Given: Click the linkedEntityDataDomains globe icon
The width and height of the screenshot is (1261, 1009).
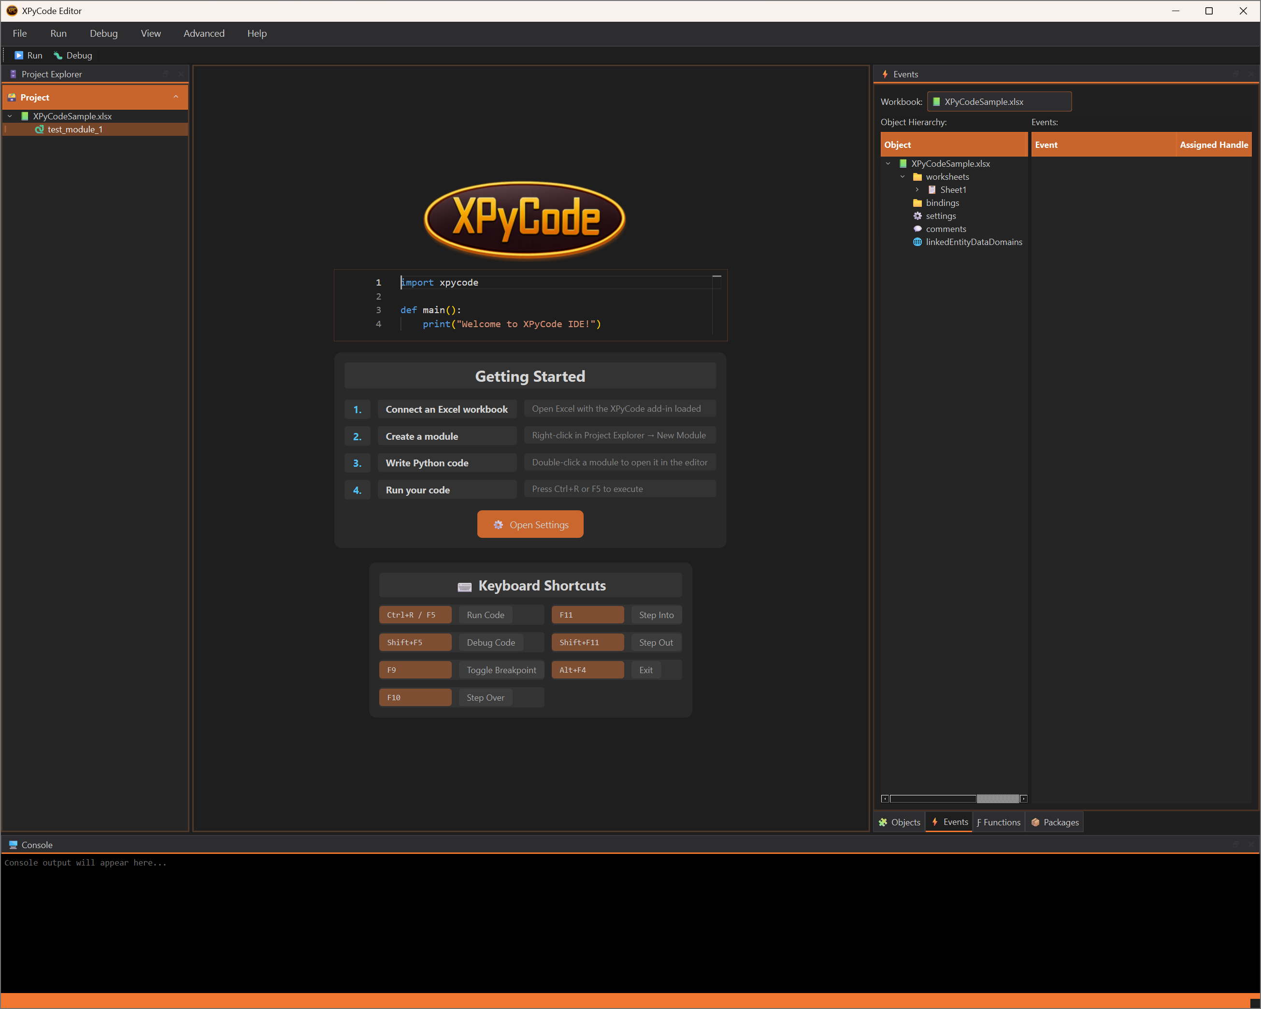Looking at the screenshot, I should (x=917, y=242).
